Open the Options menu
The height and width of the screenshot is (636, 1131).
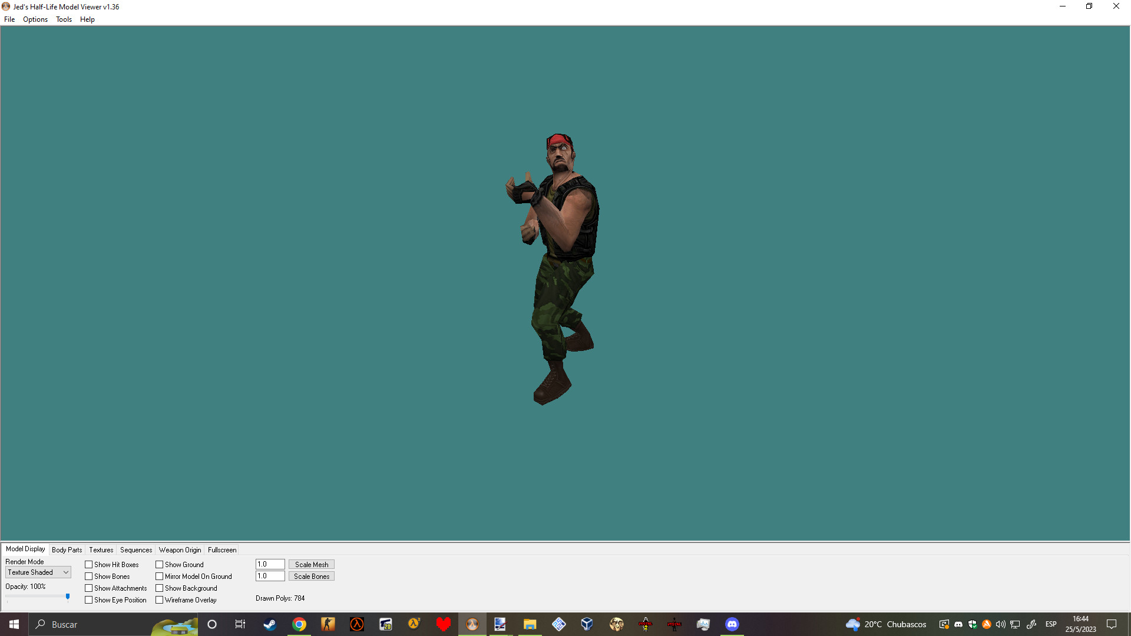point(35,19)
